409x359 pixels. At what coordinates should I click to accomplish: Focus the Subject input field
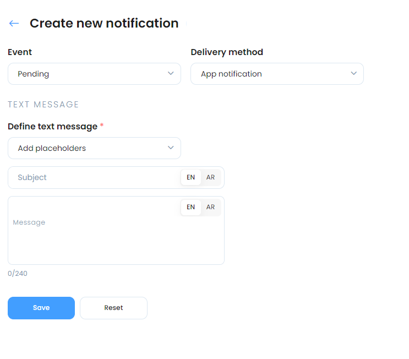coord(94,177)
